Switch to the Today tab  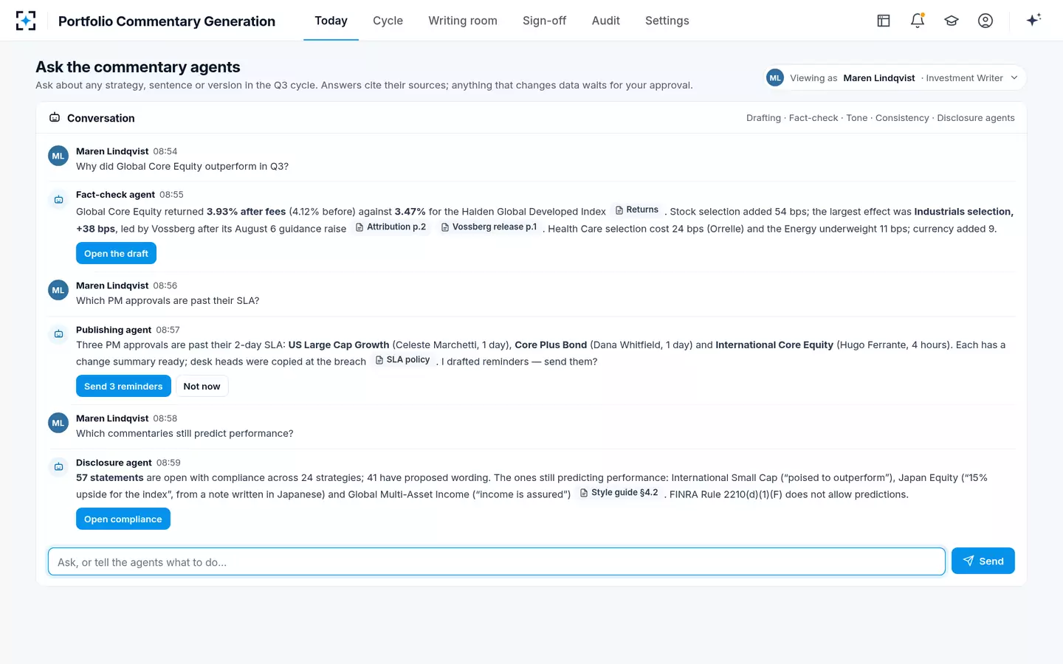pos(331,21)
